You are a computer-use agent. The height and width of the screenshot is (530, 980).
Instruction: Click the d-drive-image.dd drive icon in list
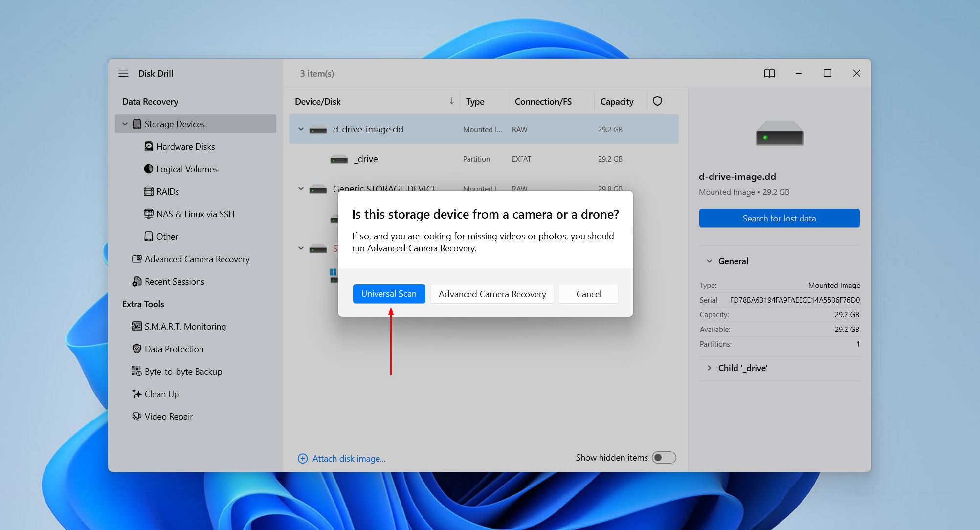click(318, 130)
